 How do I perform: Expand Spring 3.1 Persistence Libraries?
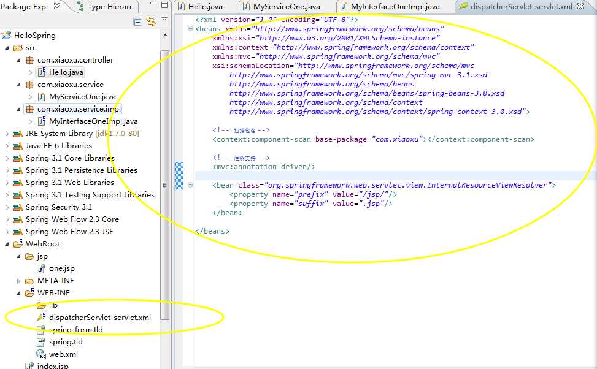coord(7,170)
